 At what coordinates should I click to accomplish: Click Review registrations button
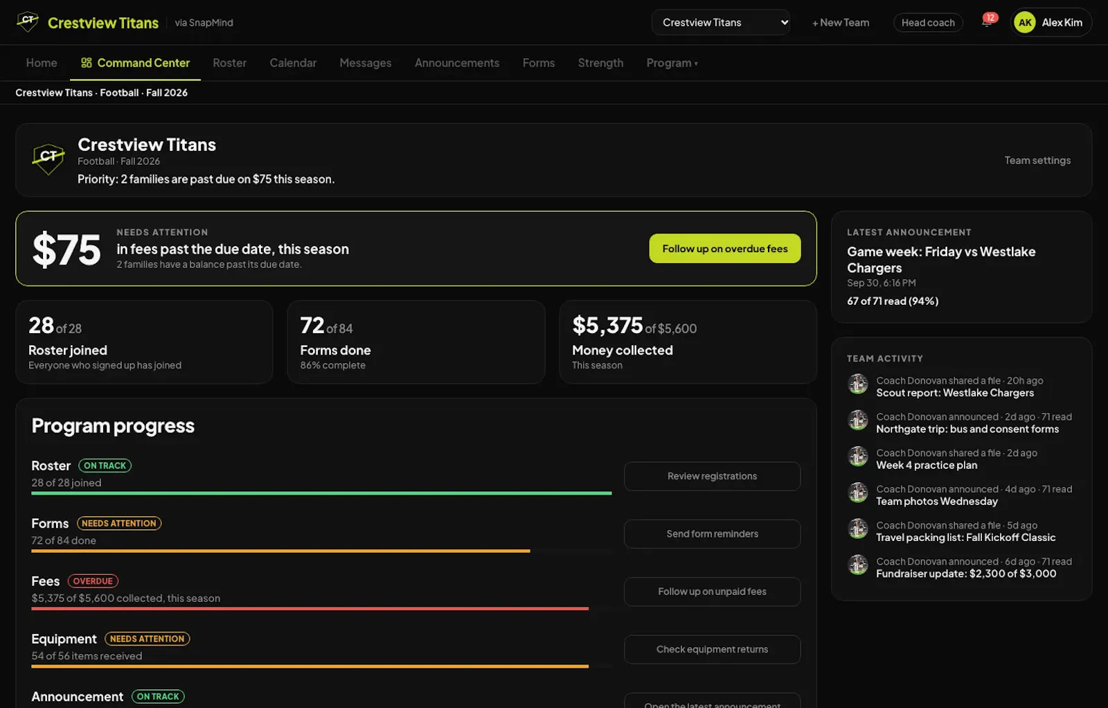(712, 476)
